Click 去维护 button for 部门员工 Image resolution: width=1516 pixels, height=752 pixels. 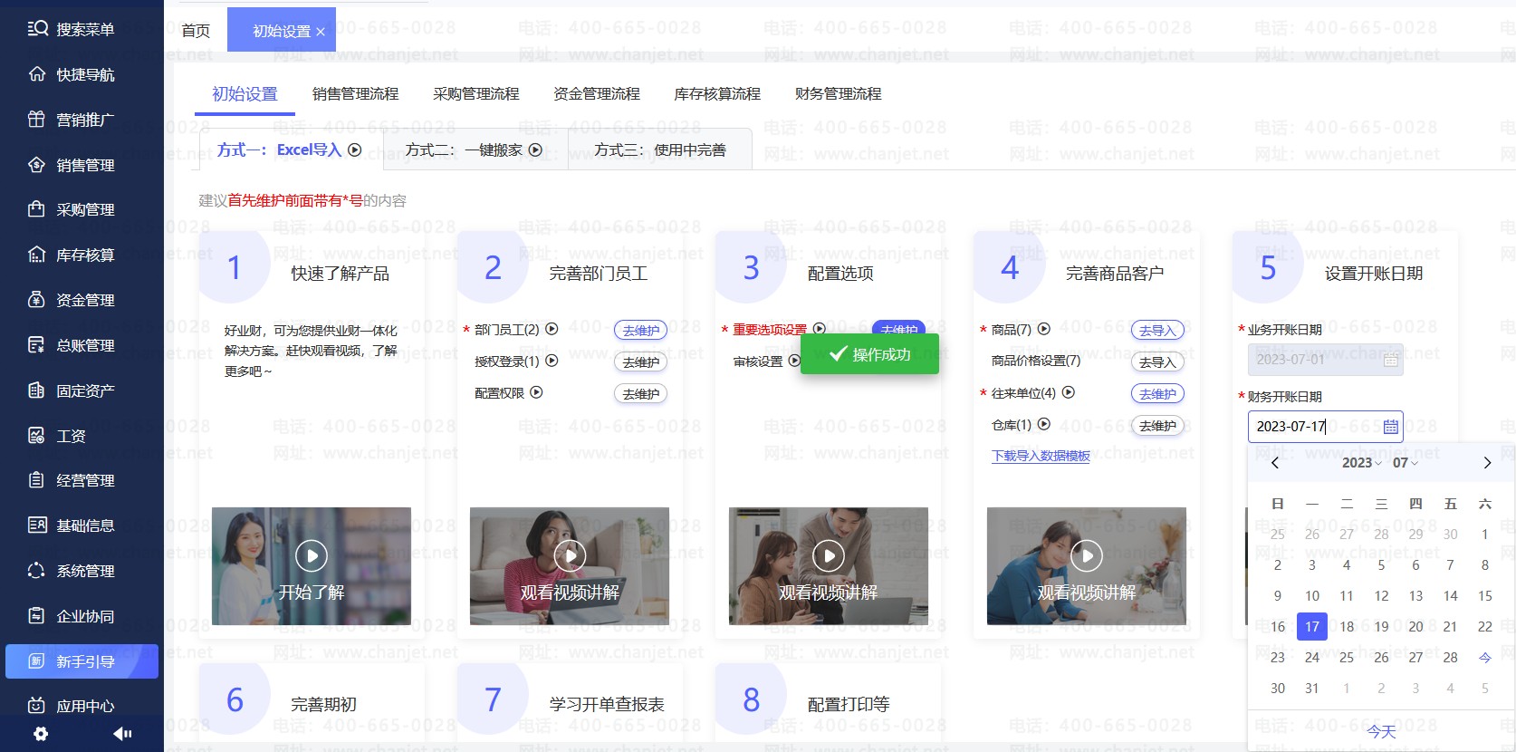tap(640, 331)
